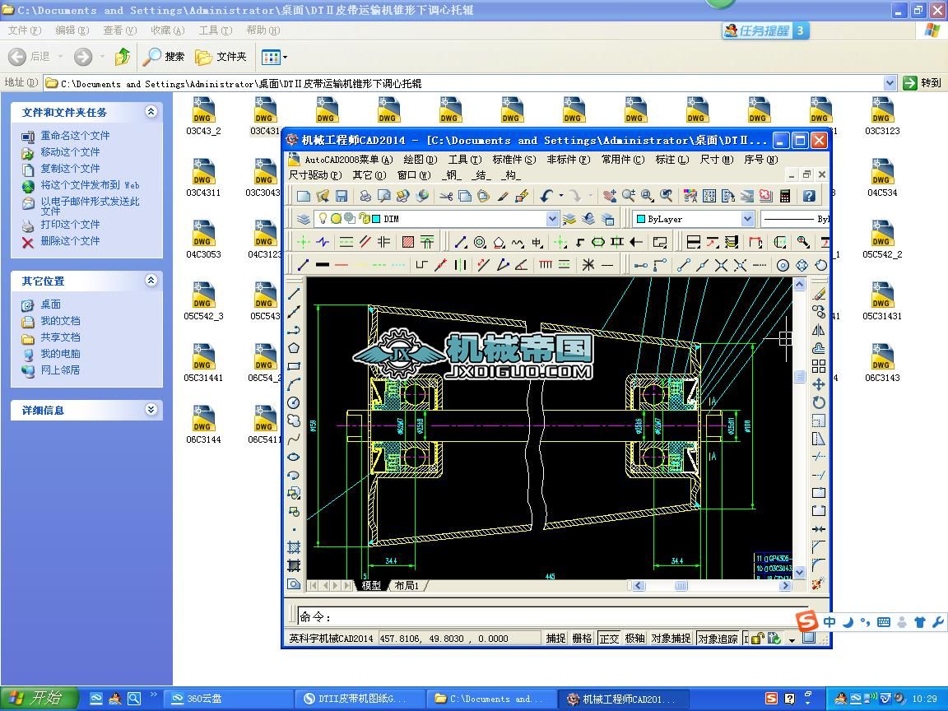Viewport: 948px width, 711px height.
Task: Click the Hatch pattern toolbar icon
Action: 408,242
